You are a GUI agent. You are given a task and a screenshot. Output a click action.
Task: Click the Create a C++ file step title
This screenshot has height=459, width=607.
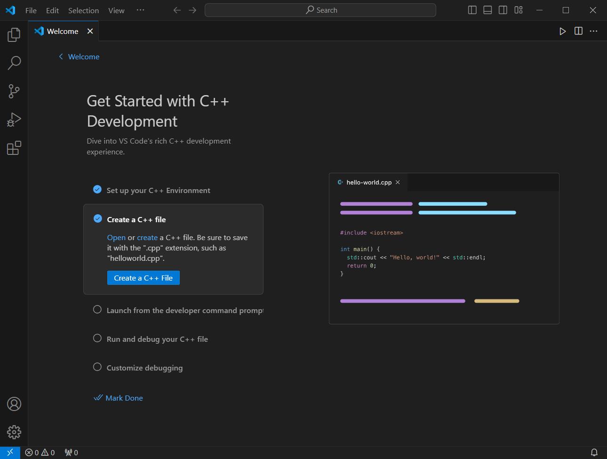tap(136, 219)
